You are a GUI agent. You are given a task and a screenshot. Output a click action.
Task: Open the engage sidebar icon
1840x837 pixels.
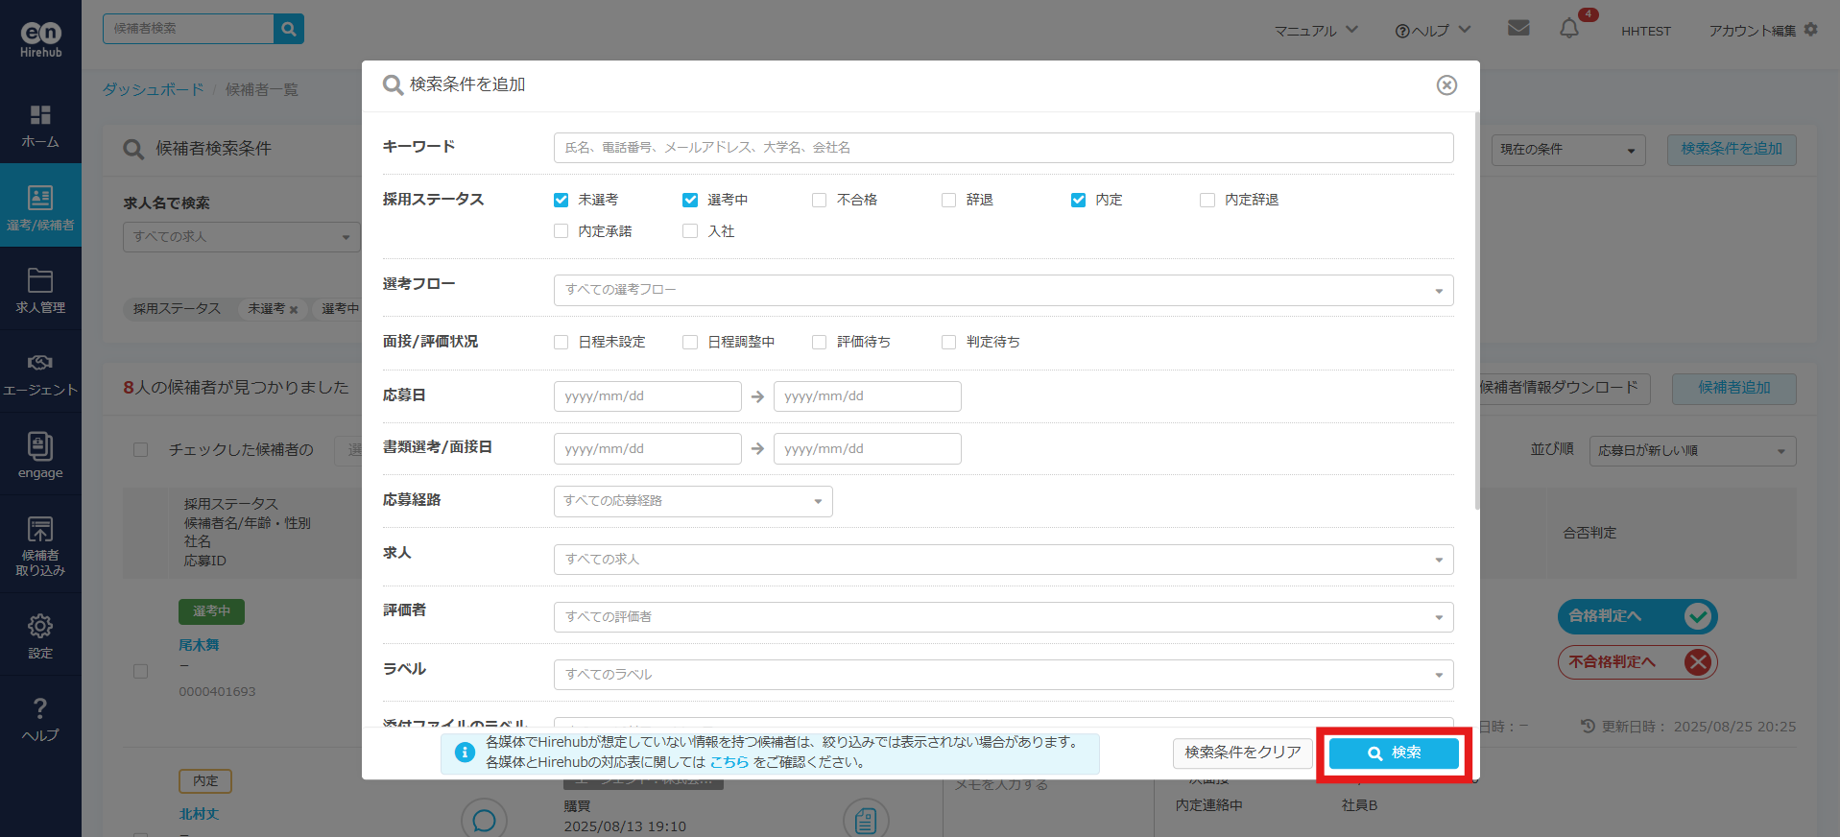[40, 446]
